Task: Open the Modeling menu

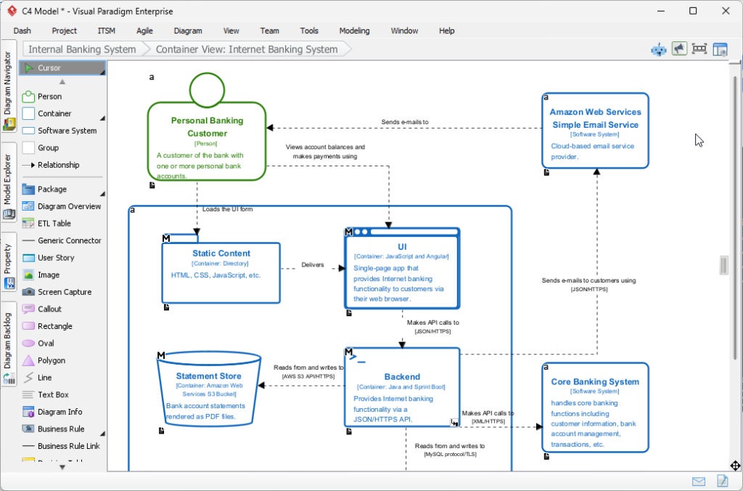Action: point(354,31)
